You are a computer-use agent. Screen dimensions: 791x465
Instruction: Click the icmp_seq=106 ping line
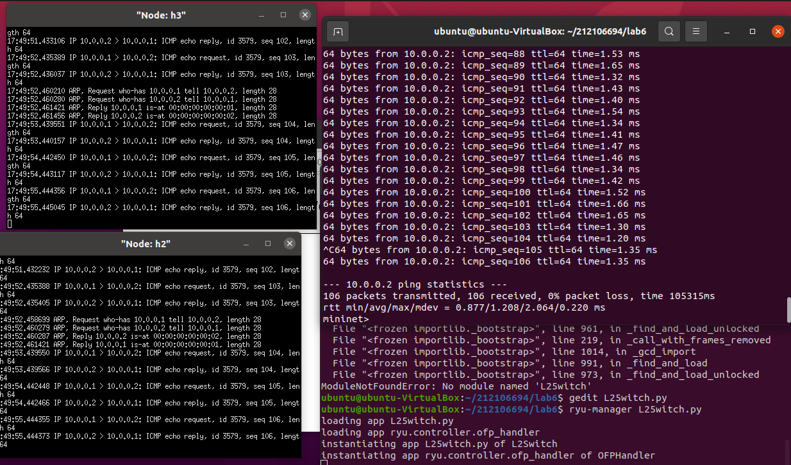(x=484, y=261)
